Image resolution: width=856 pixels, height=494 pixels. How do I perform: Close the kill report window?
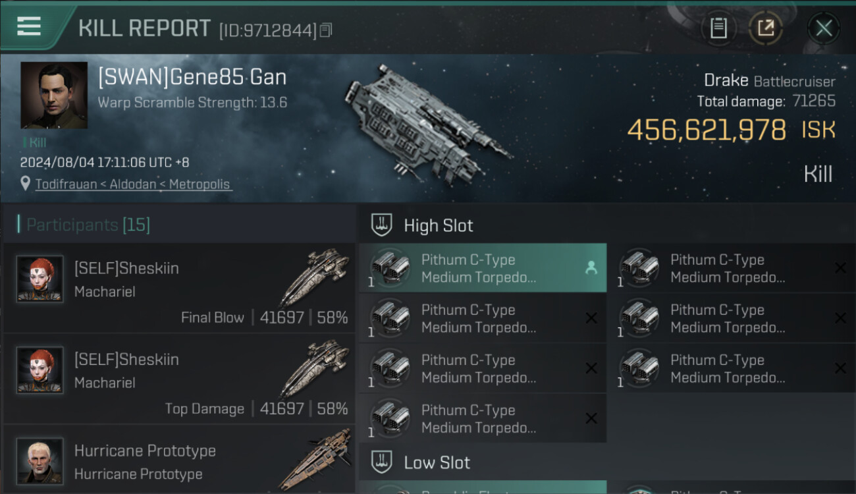point(823,28)
